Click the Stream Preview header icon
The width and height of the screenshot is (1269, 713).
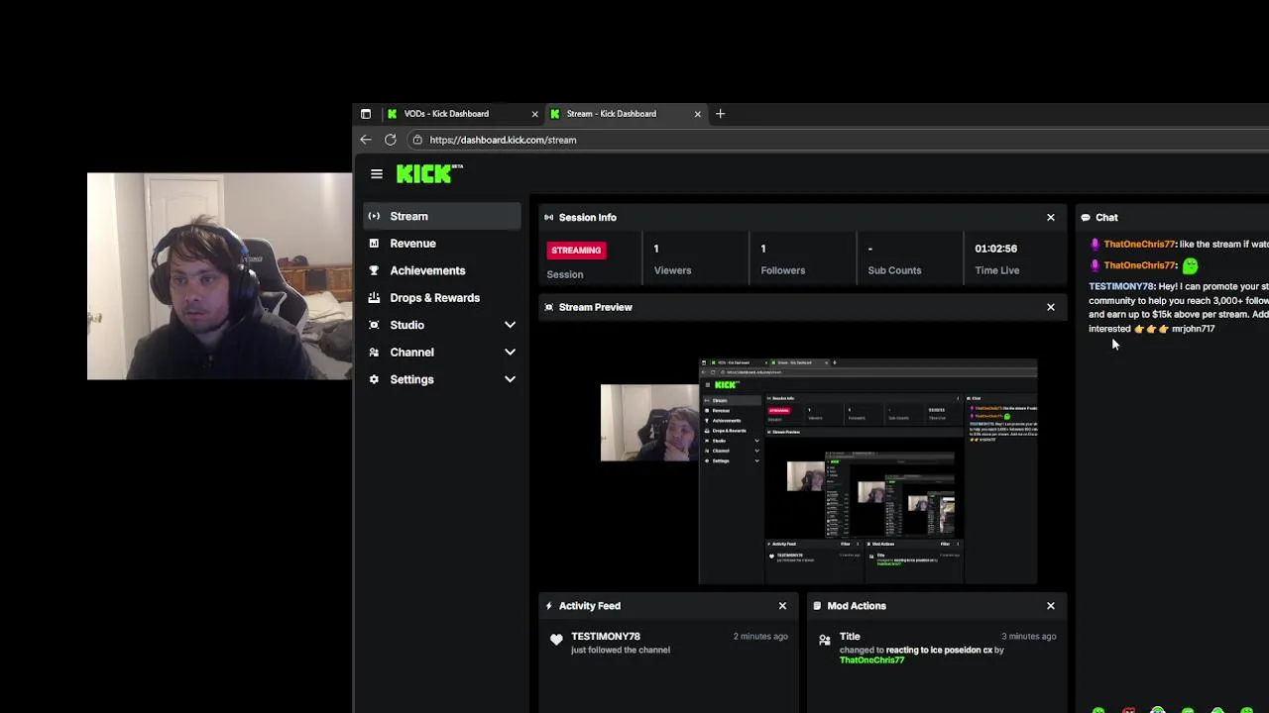[549, 307]
